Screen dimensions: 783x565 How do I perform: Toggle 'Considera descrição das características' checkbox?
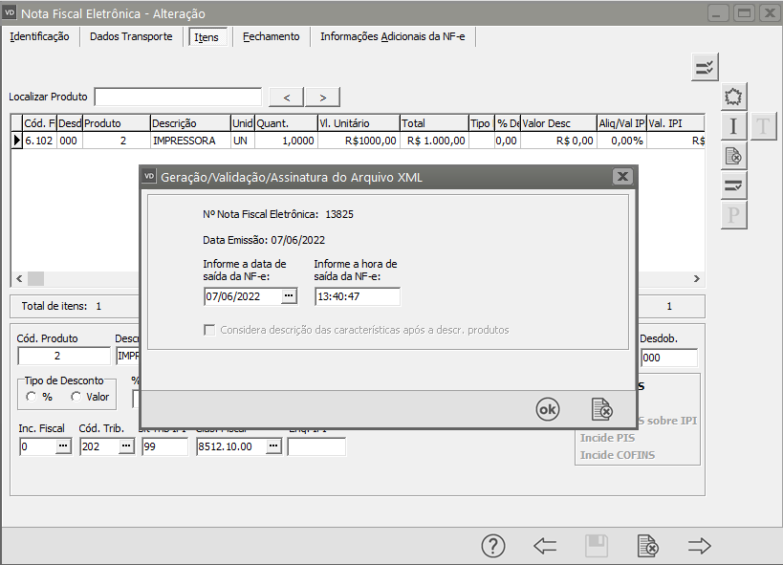tap(209, 330)
